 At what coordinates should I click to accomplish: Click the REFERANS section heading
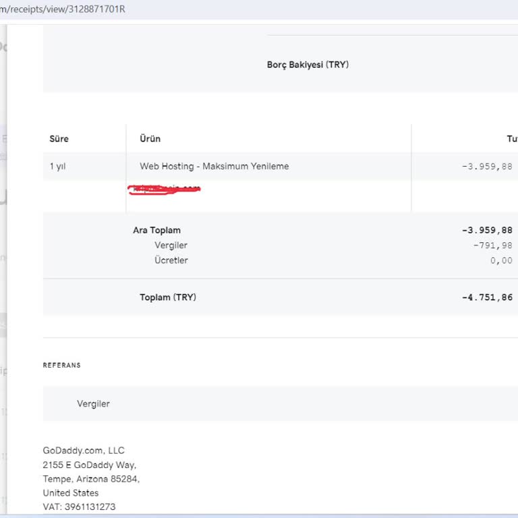pyautogui.click(x=61, y=366)
